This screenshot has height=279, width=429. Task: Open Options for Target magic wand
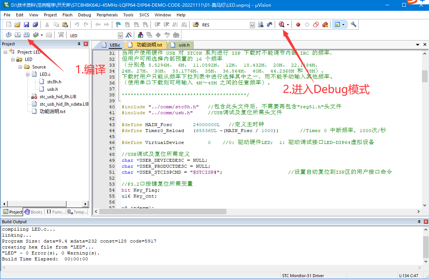(129, 35)
